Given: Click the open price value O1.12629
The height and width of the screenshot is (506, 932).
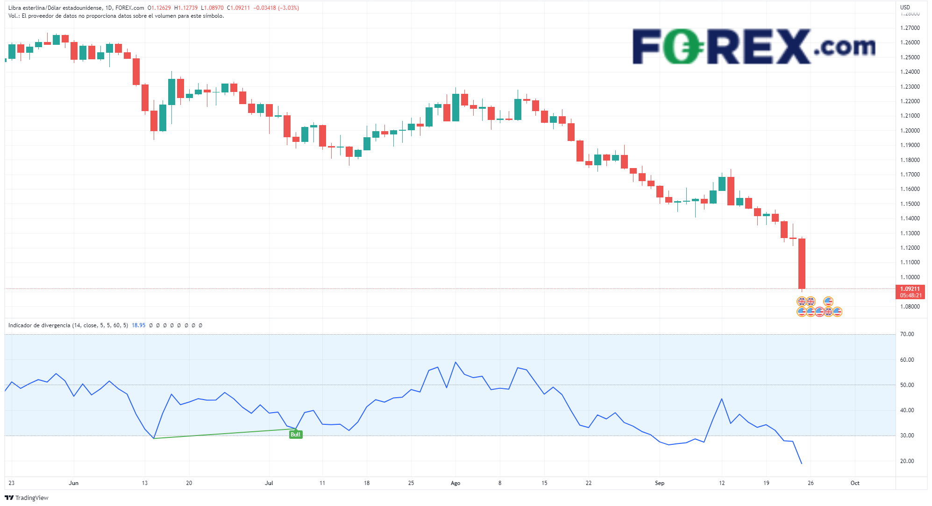Looking at the screenshot, I should pos(159,8).
